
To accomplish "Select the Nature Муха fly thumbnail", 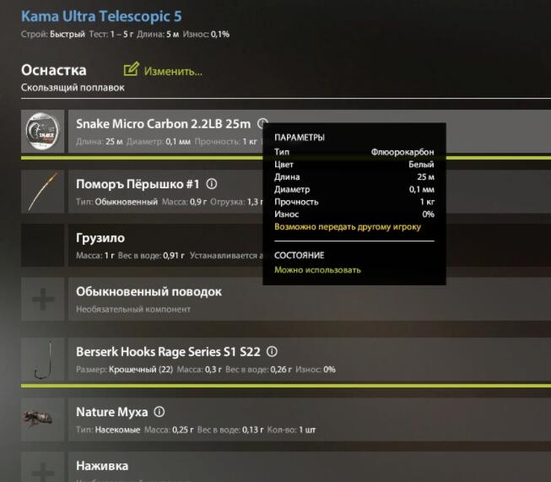I will (x=42, y=420).
